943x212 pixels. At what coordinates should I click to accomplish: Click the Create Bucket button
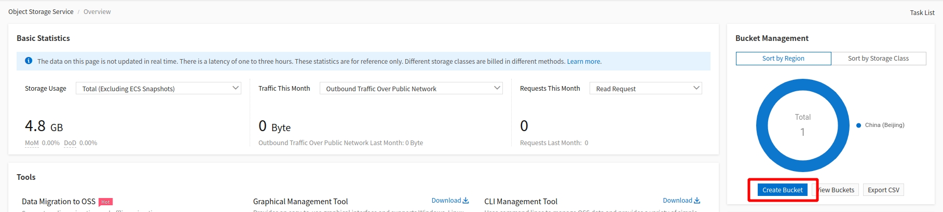(782, 190)
